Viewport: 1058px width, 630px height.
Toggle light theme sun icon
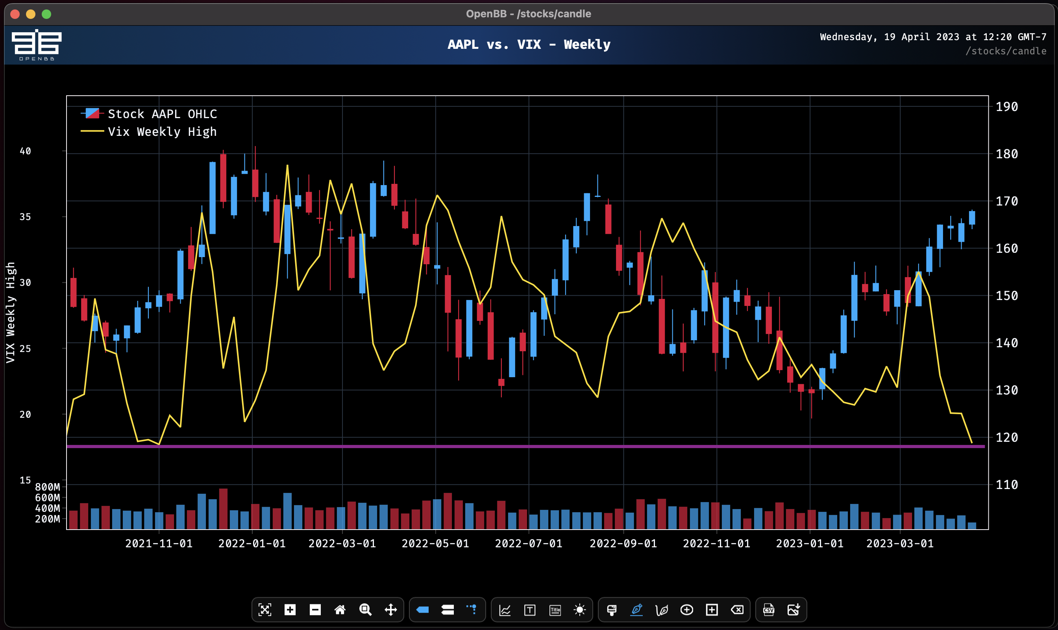point(580,610)
